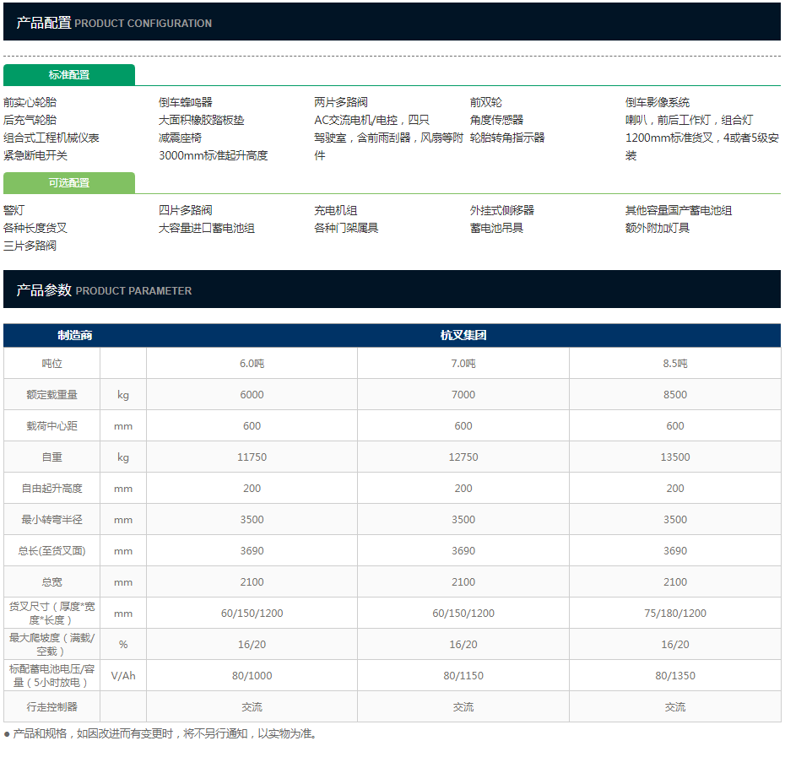785x757 pixels.
Task: Click the 标准配置 green tab label
Action: (x=69, y=75)
